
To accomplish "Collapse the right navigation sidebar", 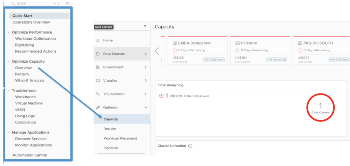I will [145, 26].
